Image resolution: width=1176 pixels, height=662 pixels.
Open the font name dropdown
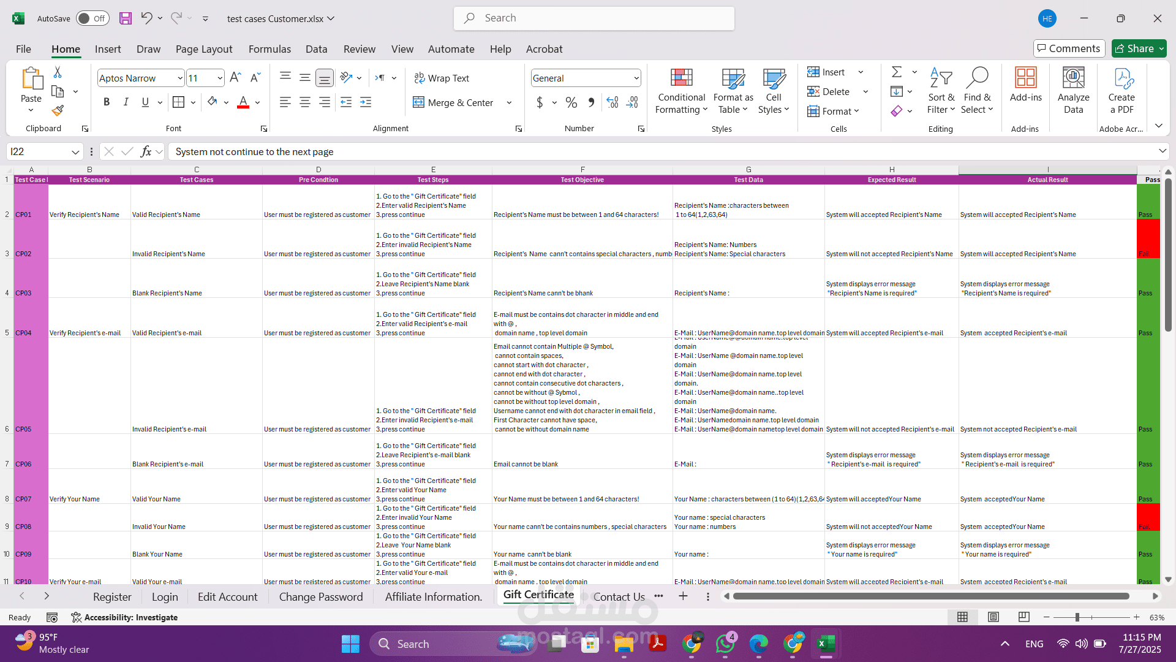click(x=179, y=78)
